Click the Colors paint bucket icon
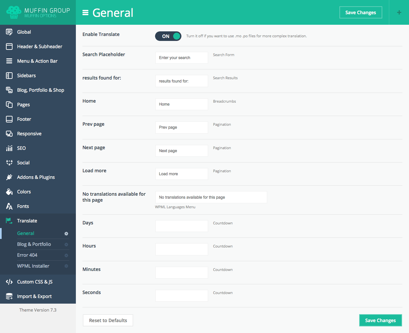The width and height of the screenshot is (409, 333). pos(9,192)
